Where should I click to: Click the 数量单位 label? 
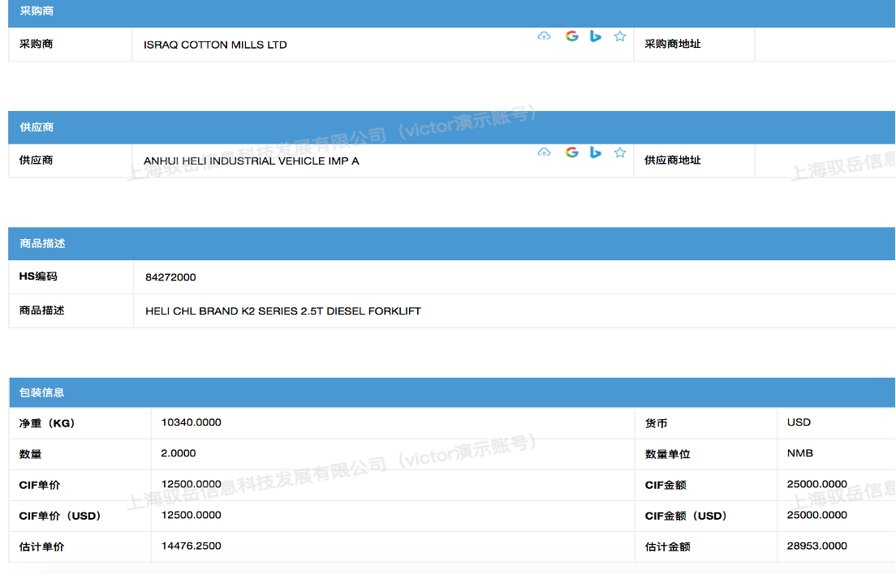point(667,454)
